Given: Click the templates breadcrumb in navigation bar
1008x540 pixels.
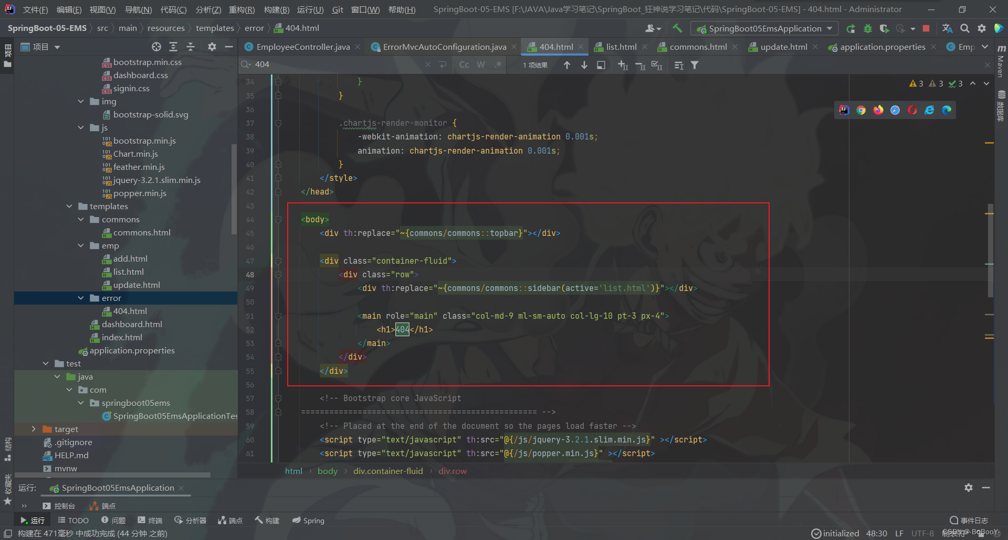Looking at the screenshot, I should click(215, 28).
